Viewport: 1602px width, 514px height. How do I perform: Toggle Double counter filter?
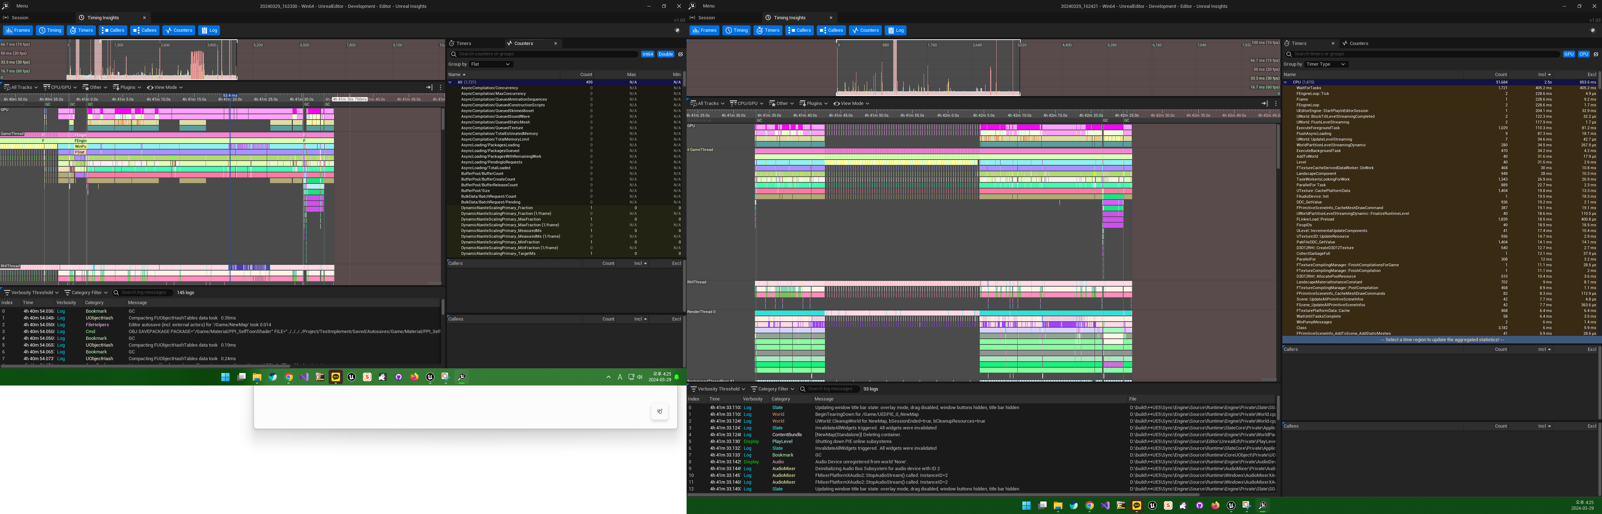pyautogui.click(x=665, y=54)
